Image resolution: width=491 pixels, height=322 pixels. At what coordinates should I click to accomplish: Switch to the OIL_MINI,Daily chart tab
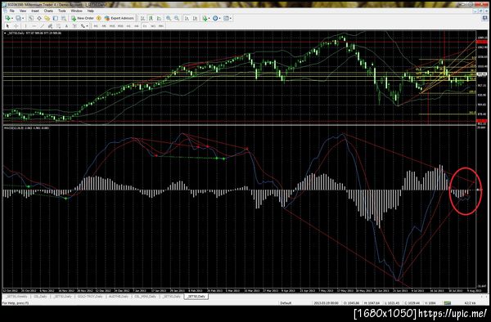(146, 296)
